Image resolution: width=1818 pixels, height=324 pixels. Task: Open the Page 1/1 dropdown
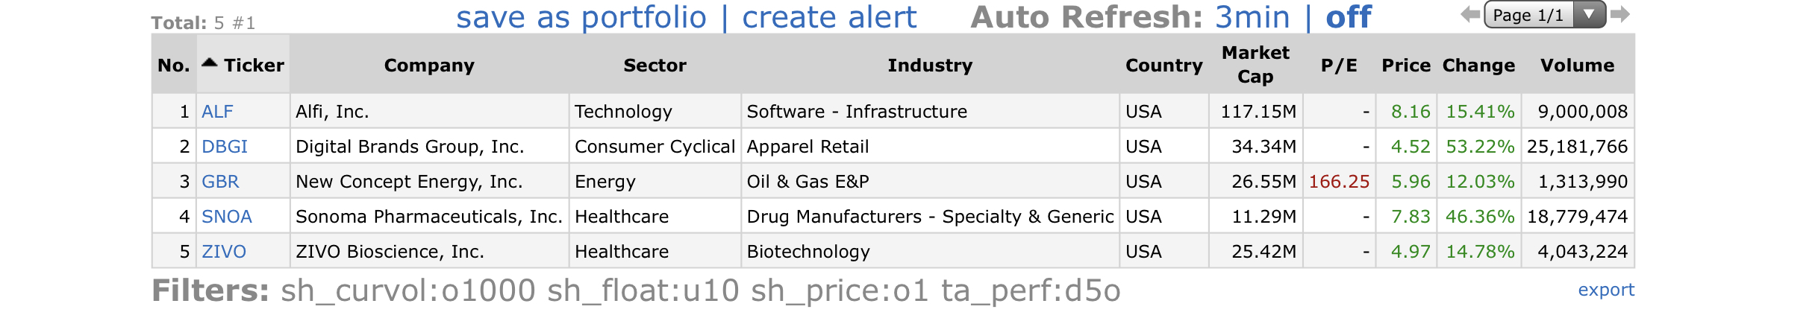coord(1545,15)
